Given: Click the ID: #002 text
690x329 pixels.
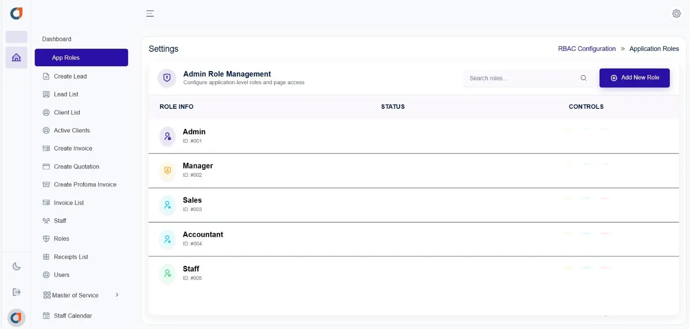Looking at the screenshot, I should [192, 175].
